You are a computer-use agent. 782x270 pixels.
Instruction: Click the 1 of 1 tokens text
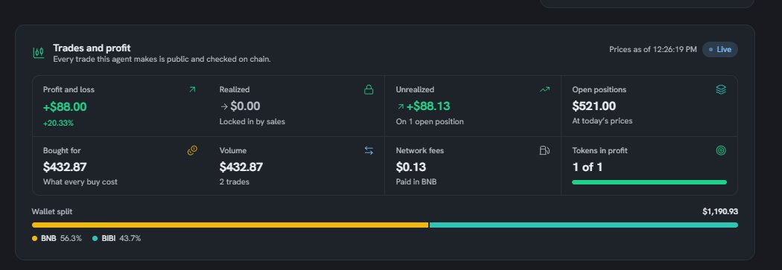click(588, 167)
